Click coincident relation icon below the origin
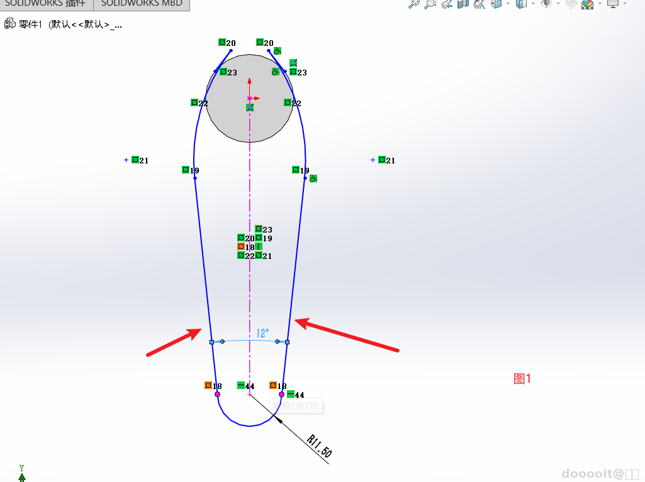The height and width of the screenshot is (482, 645). [x=250, y=107]
